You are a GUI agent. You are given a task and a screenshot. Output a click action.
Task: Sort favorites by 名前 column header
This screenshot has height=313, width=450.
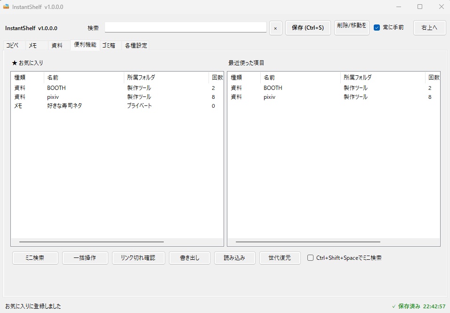pyautogui.click(x=84, y=78)
